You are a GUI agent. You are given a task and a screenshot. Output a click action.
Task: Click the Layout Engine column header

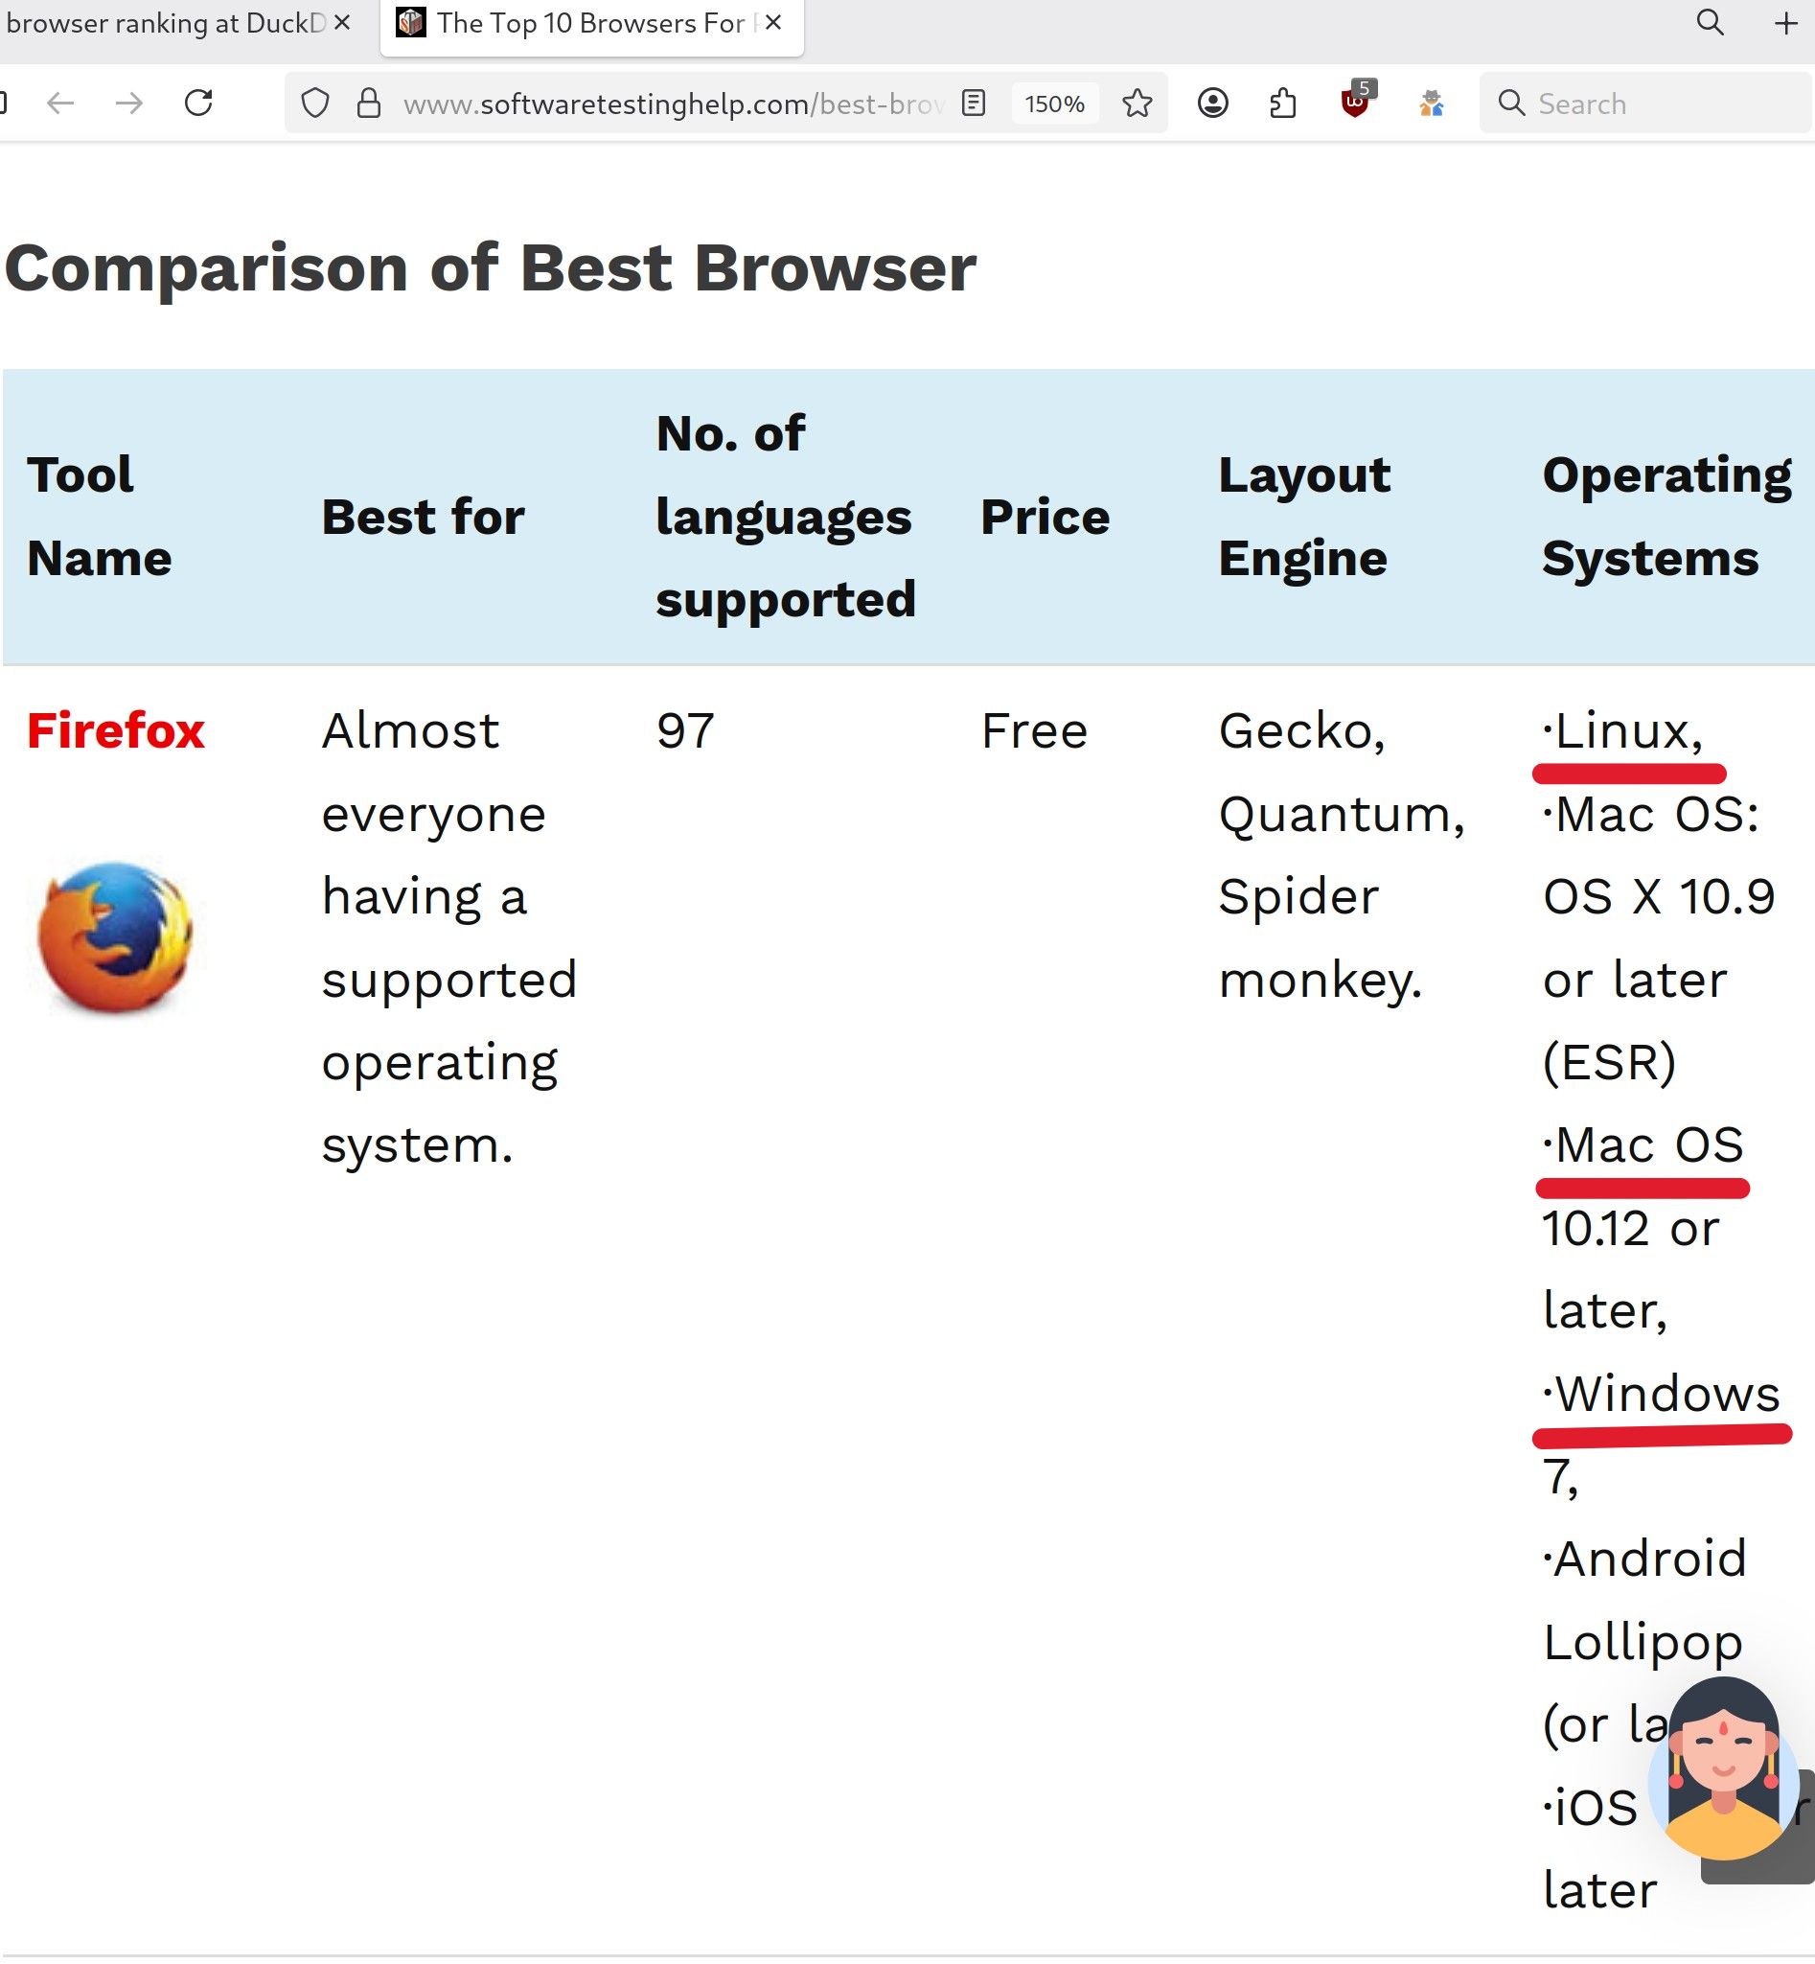pos(1304,517)
